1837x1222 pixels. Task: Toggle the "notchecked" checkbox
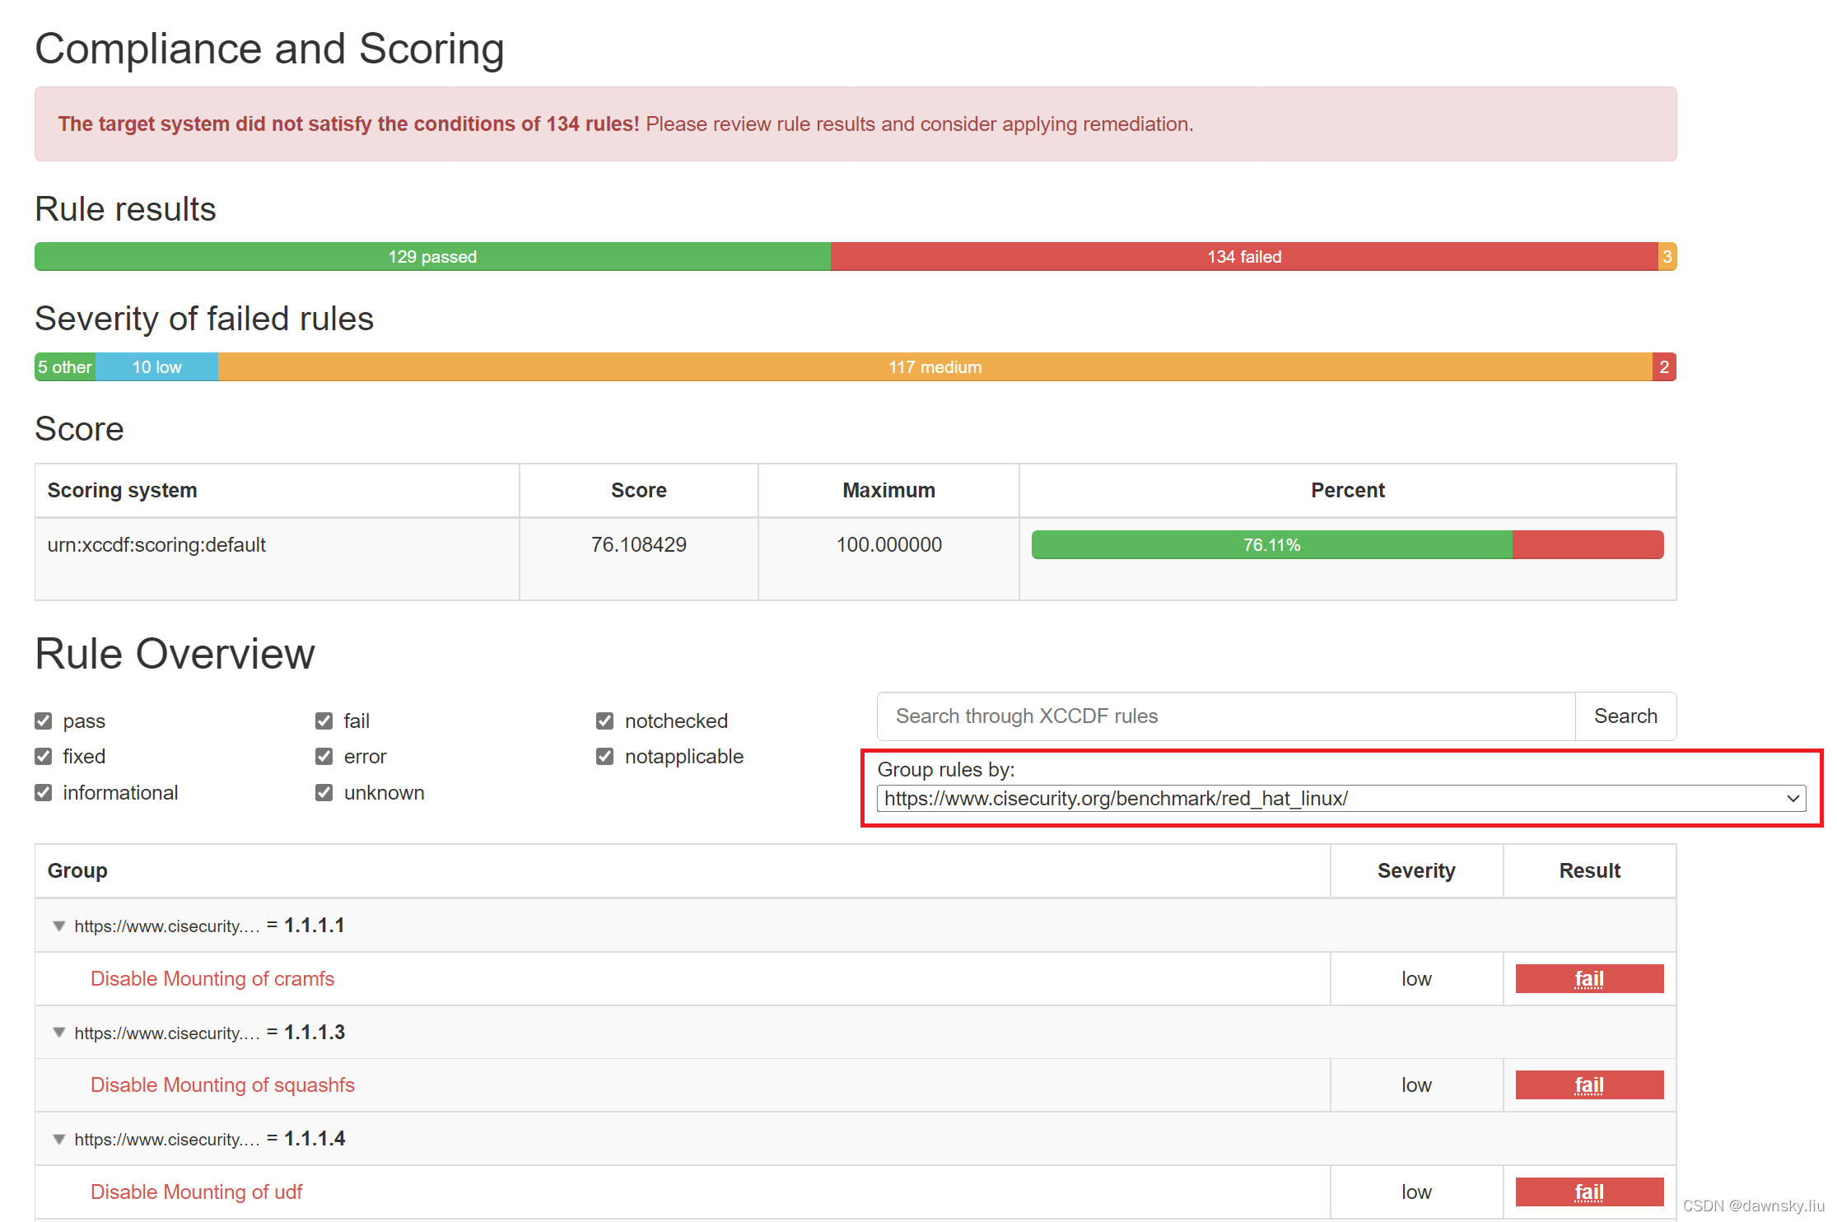click(605, 721)
